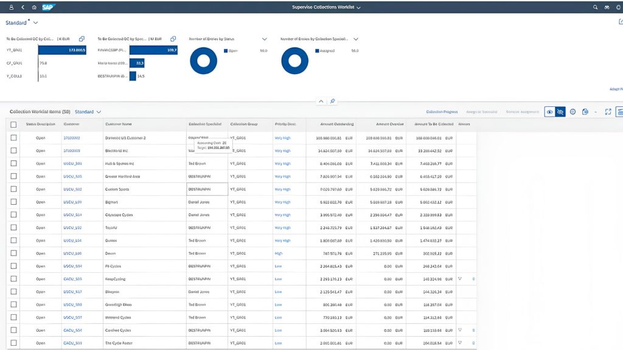Screen dimensions: 623x350
Task: Copy the first bar chart via its icon
Action: [82, 39]
